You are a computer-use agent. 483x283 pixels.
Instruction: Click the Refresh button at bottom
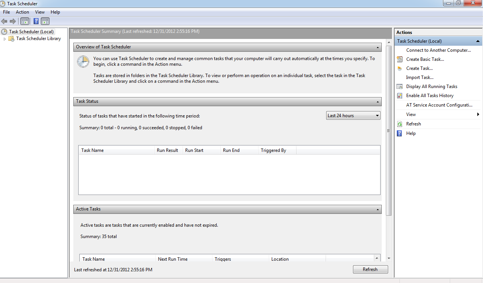click(x=370, y=269)
